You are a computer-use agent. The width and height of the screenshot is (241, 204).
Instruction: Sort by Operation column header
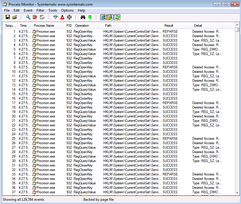point(88,26)
